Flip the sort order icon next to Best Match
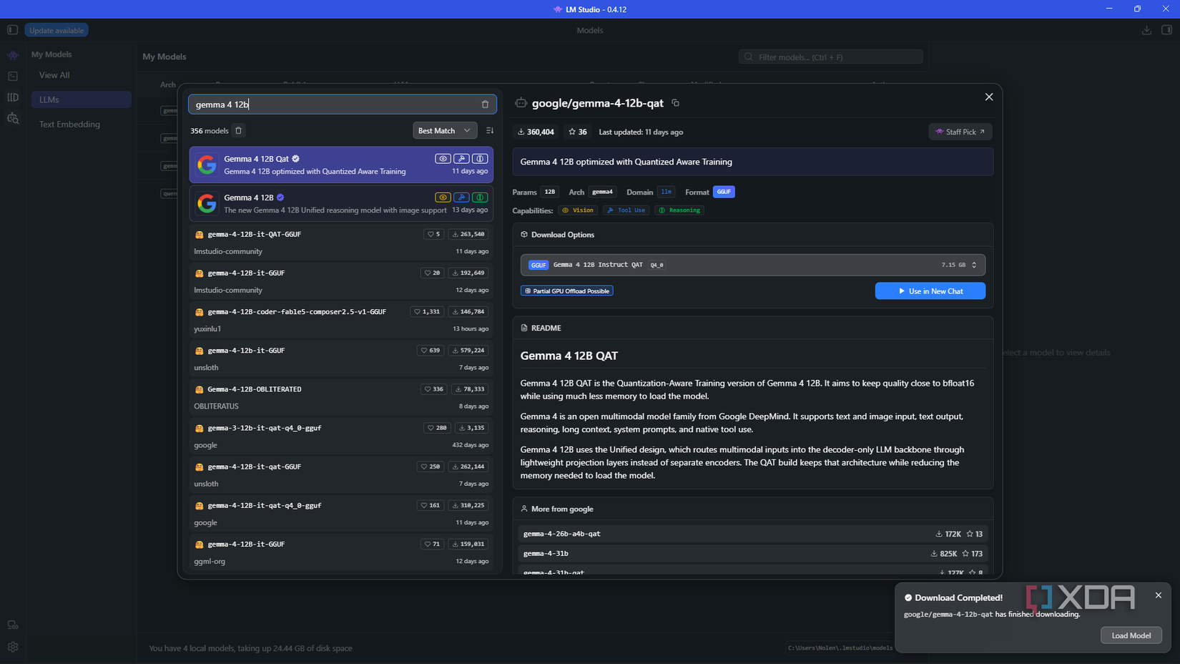 coord(490,131)
